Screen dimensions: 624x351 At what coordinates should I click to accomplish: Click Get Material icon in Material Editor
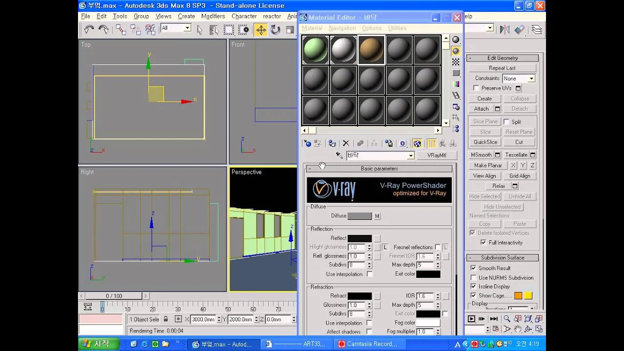[307, 143]
